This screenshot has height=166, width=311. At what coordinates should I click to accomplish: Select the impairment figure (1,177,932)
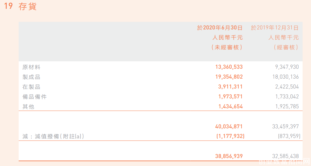[x=230, y=136]
